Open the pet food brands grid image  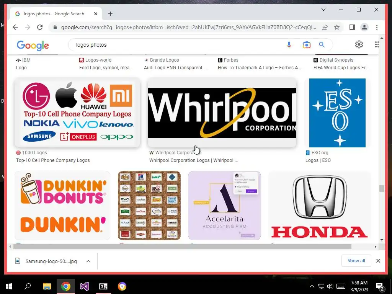(x=149, y=206)
